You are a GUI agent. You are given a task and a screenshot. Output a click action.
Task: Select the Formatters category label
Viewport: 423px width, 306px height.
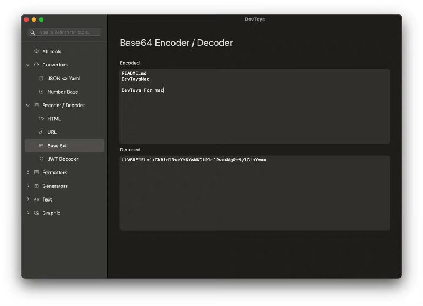[55, 173]
